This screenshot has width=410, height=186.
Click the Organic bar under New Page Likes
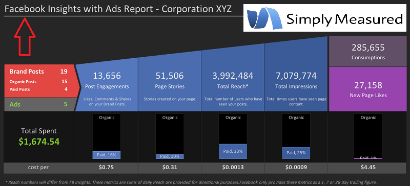click(x=368, y=136)
